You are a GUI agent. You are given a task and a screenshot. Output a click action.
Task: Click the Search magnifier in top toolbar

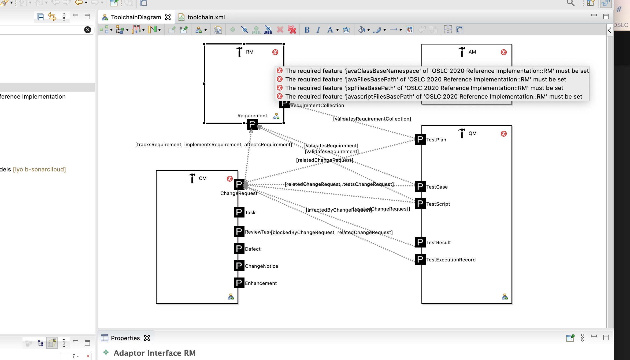tap(570, 3)
